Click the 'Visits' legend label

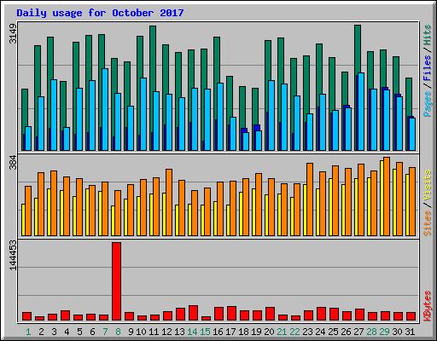click(x=427, y=185)
